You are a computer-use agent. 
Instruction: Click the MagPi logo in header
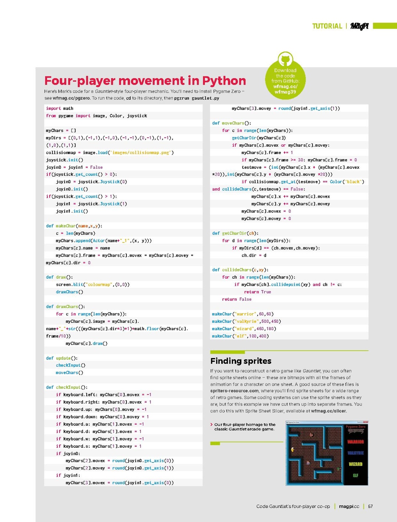tap(359, 26)
